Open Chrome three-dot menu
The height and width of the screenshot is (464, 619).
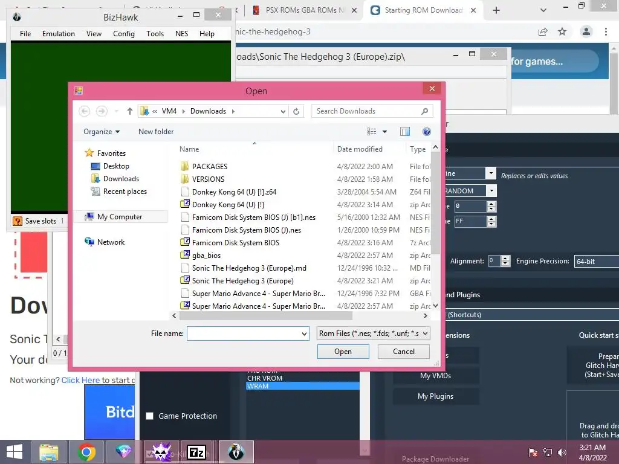[606, 31]
